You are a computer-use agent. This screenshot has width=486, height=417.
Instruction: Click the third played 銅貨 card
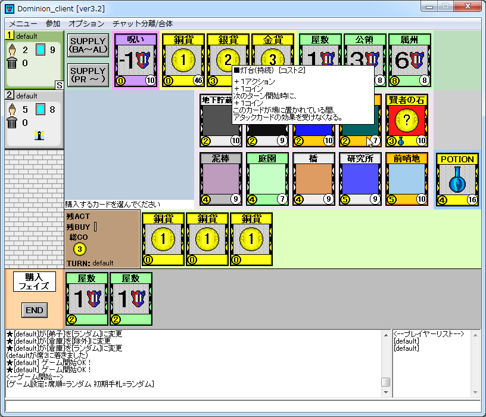tap(251, 239)
